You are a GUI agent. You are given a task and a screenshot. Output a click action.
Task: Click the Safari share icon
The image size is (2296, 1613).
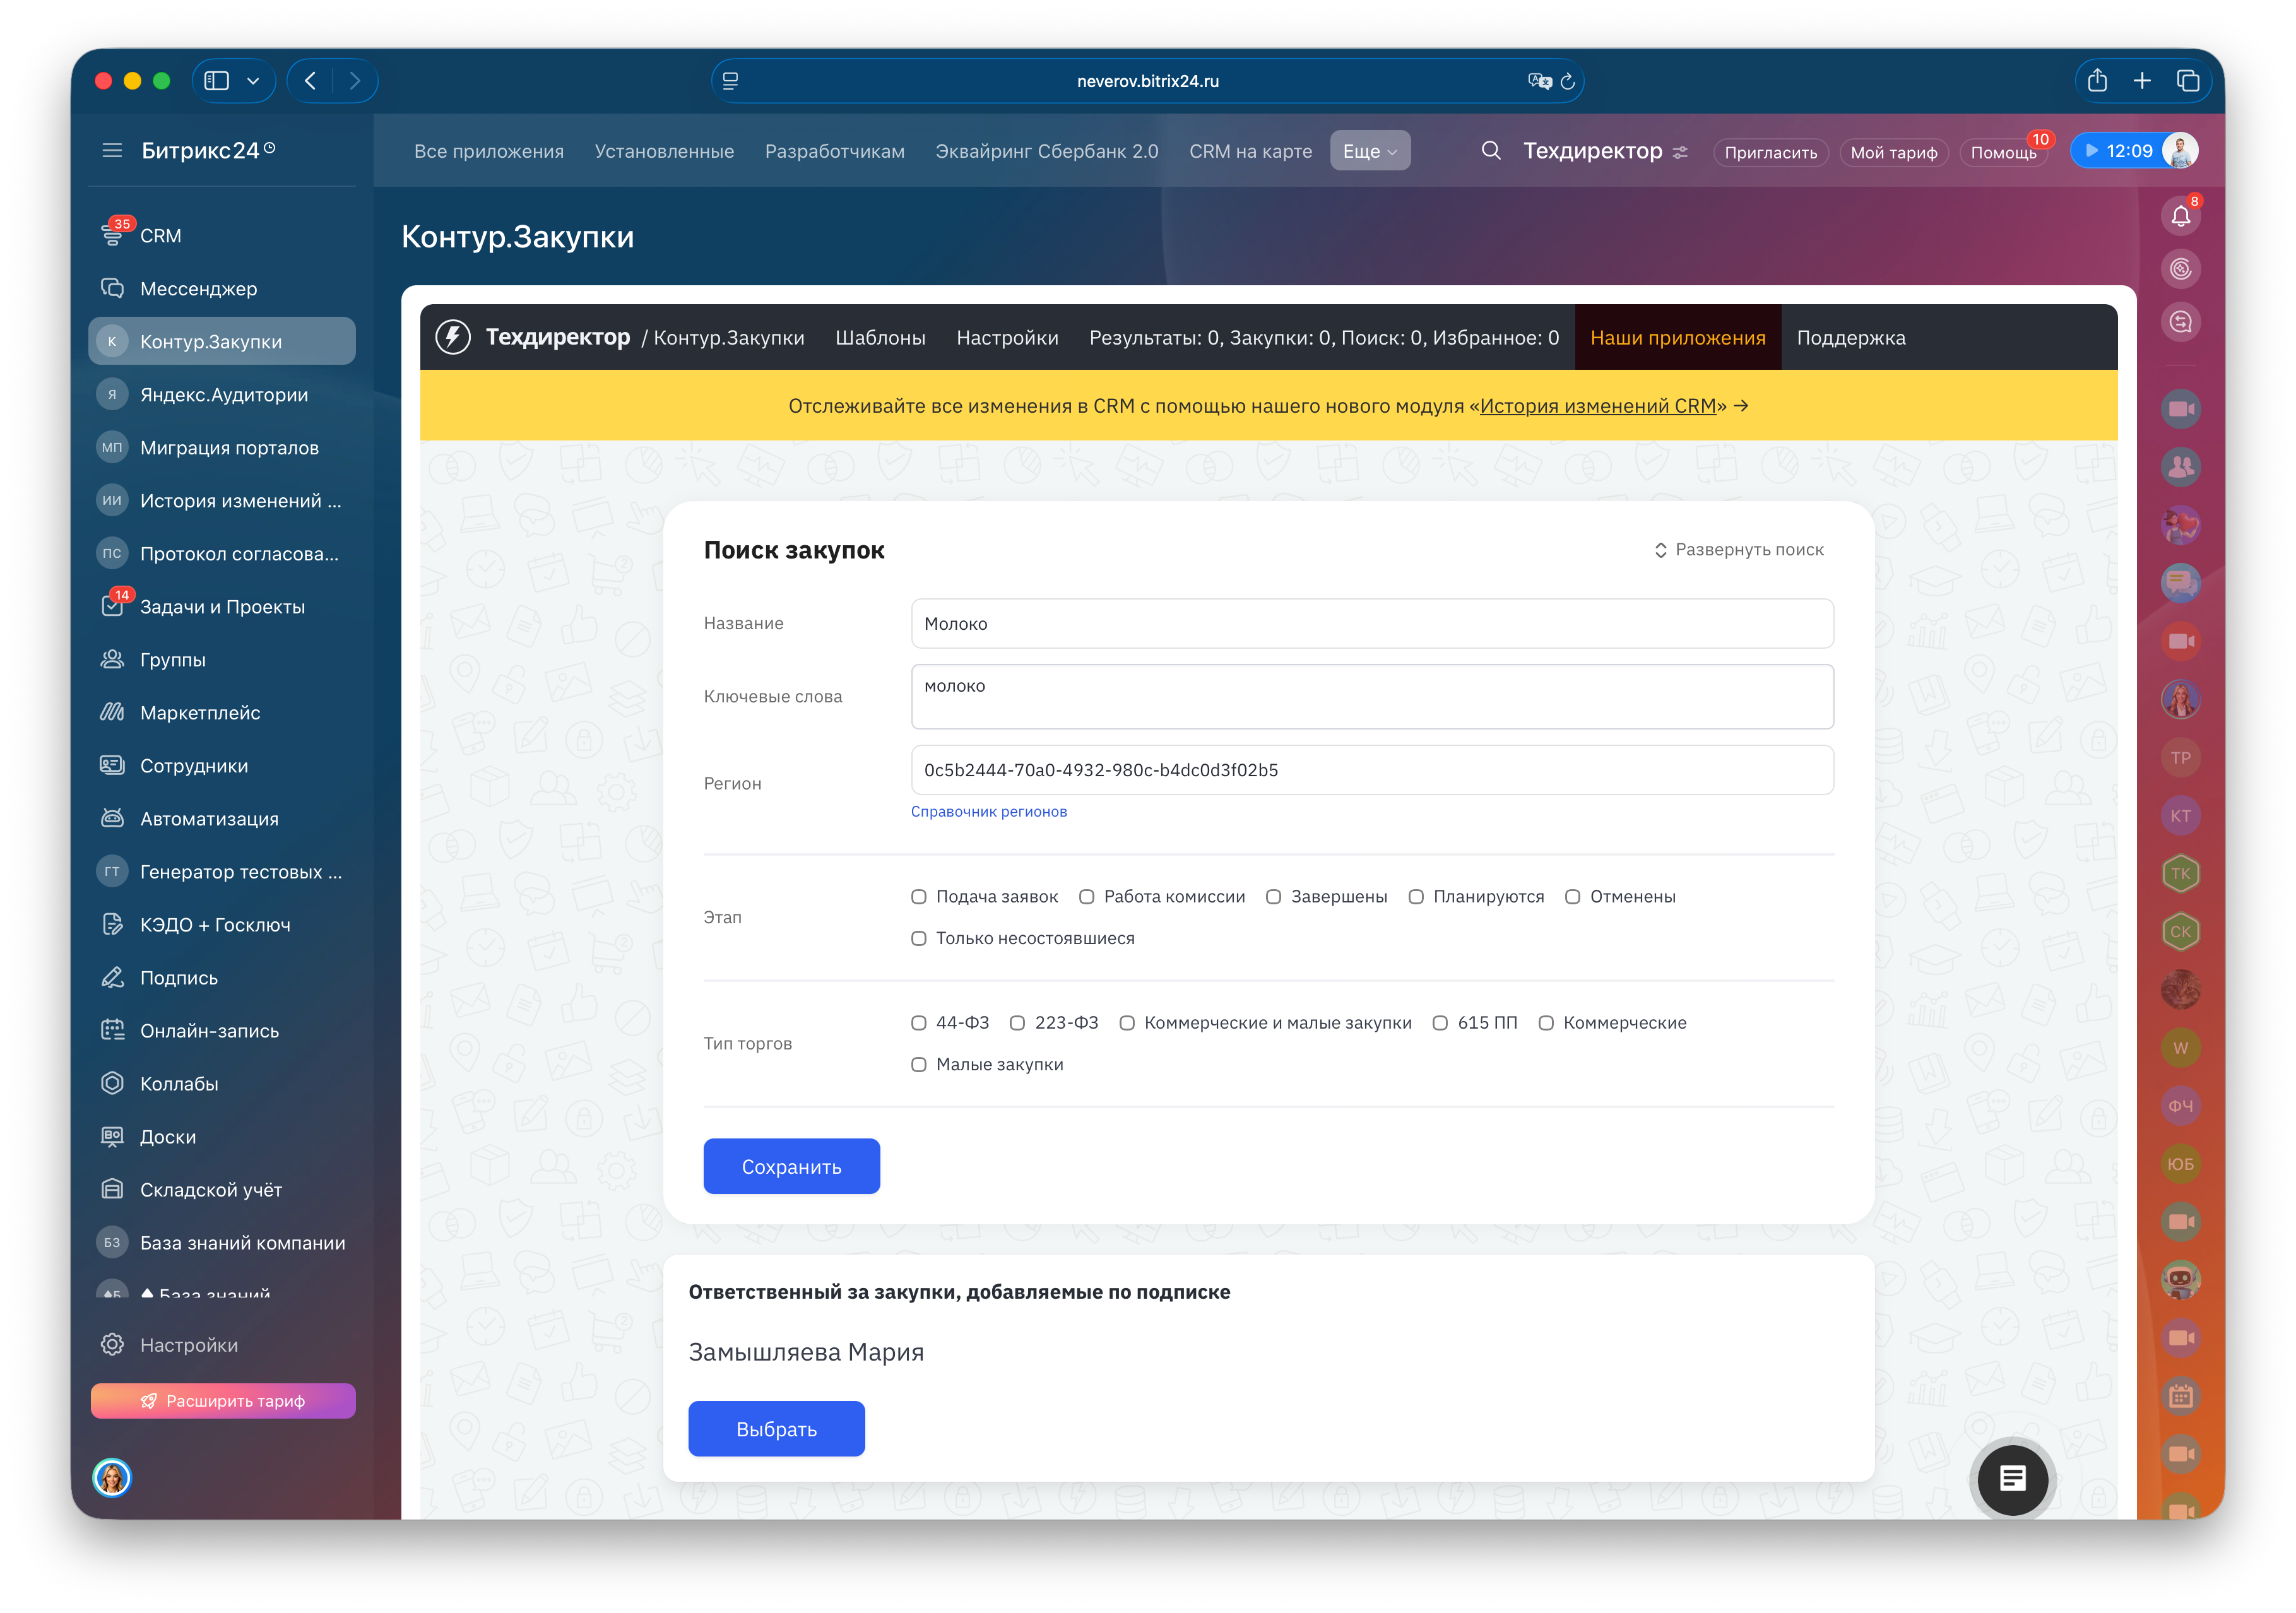[2097, 81]
